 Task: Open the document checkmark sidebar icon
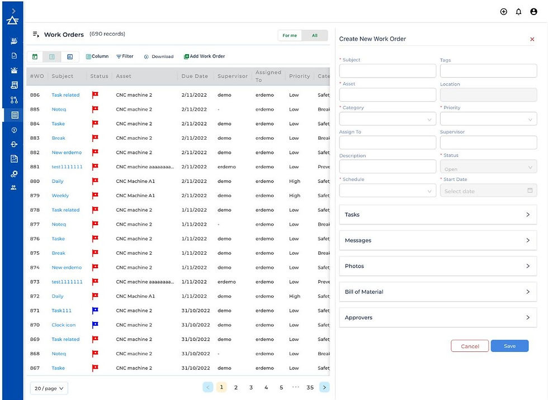14,55
